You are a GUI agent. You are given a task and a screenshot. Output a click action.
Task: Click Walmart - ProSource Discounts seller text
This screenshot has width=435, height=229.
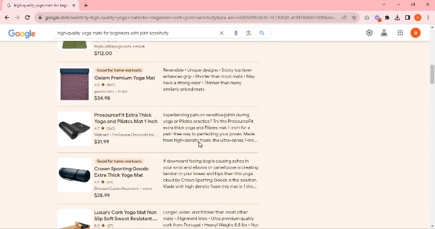coord(125,135)
